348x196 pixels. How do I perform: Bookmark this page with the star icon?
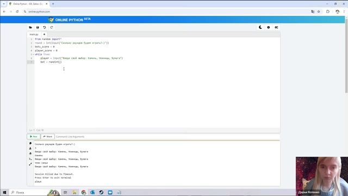(x=319, y=11)
